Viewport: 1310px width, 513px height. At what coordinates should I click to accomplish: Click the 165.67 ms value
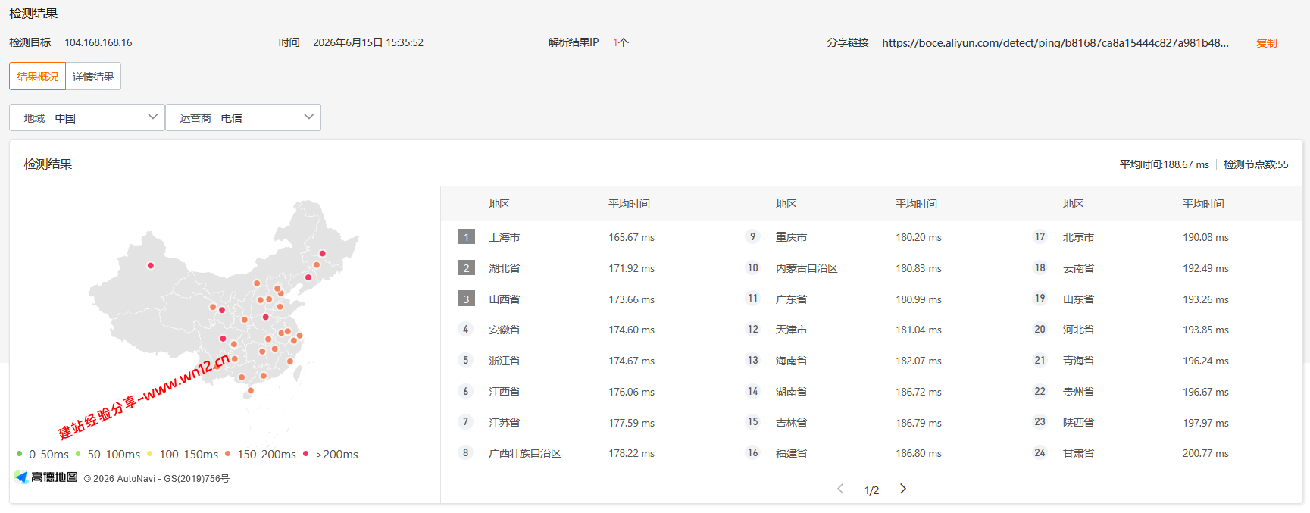pos(631,237)
